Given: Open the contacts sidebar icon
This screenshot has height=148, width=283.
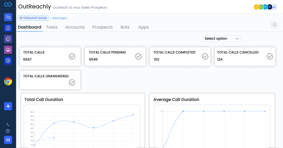Looking at the screenshot, I should pyautogui.click(x=8, y=28).
